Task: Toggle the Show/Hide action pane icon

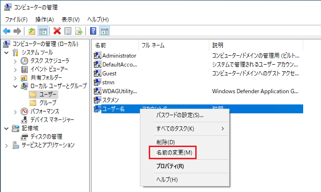Action: (104, 31)
